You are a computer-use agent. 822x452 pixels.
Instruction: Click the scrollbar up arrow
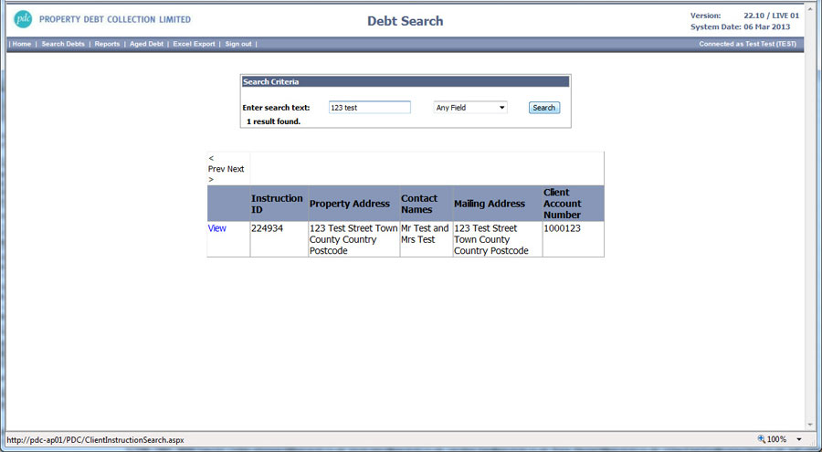coord(812,7)
